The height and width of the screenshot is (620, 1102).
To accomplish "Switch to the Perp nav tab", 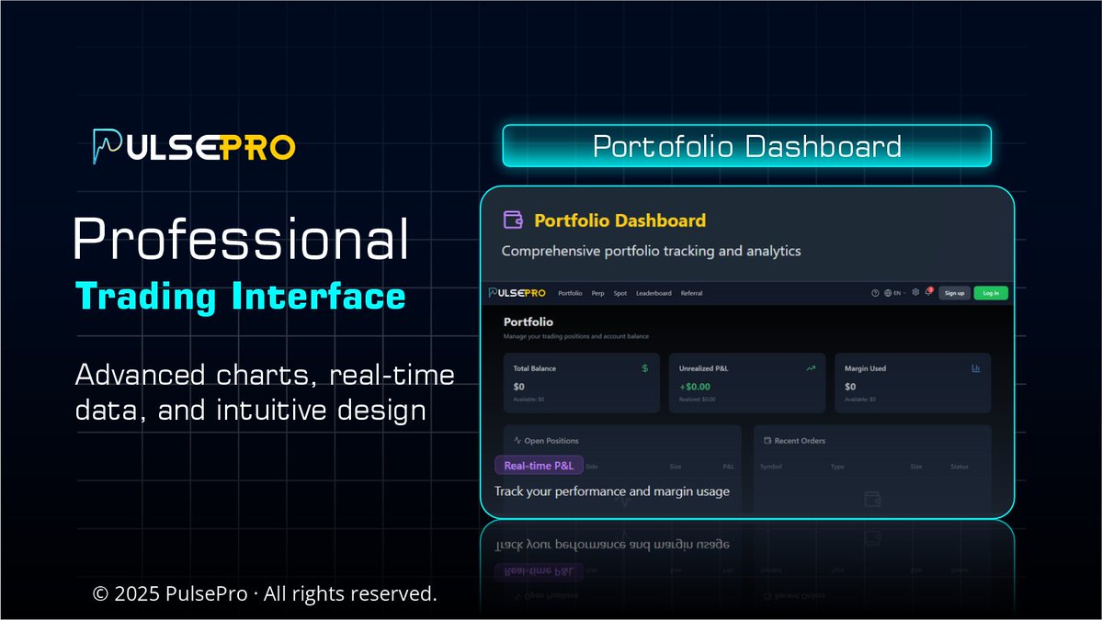I will 597,293.
